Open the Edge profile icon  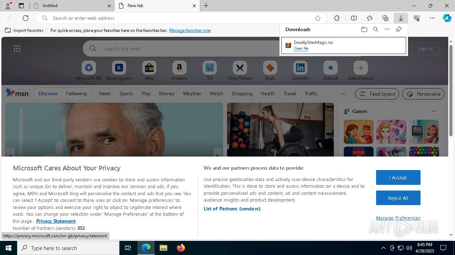(x=8, y=6)
